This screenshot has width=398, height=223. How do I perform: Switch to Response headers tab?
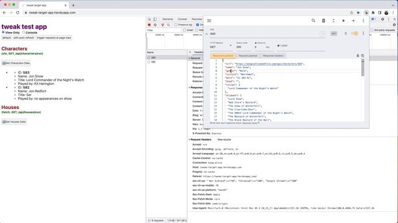click(273, 56)
